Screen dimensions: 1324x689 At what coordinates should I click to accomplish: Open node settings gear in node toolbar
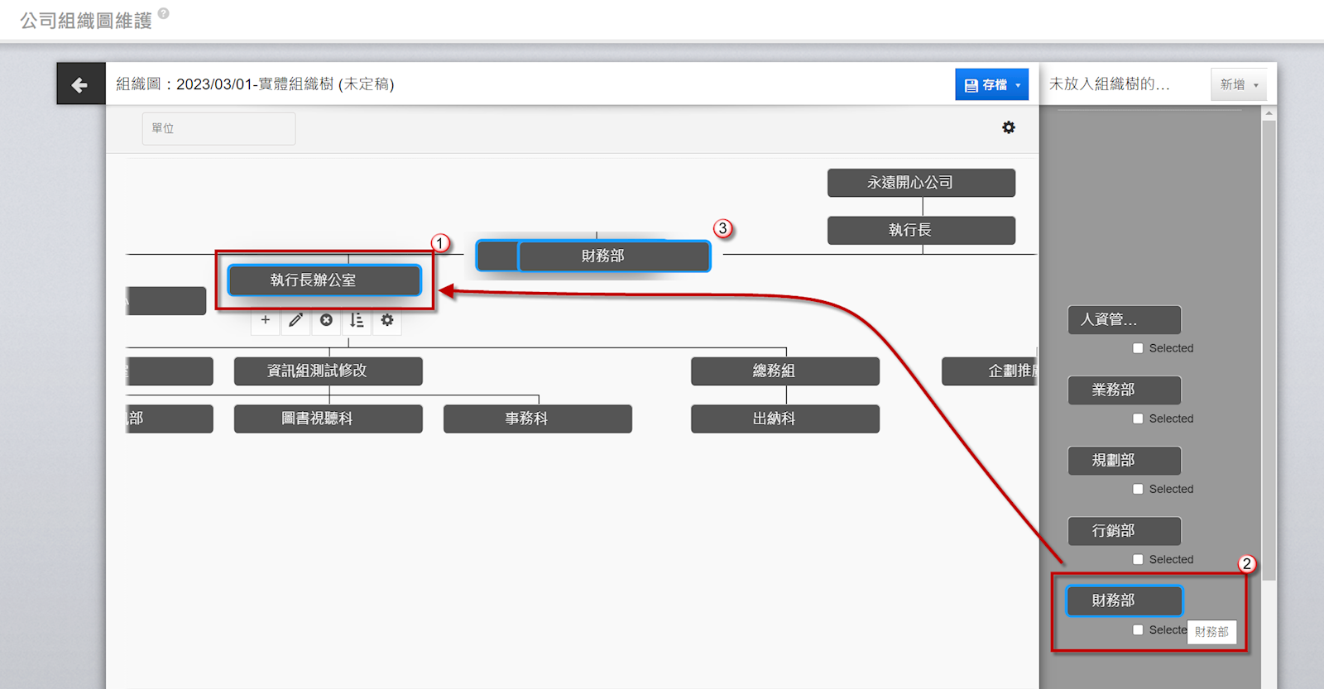(387, 320)
